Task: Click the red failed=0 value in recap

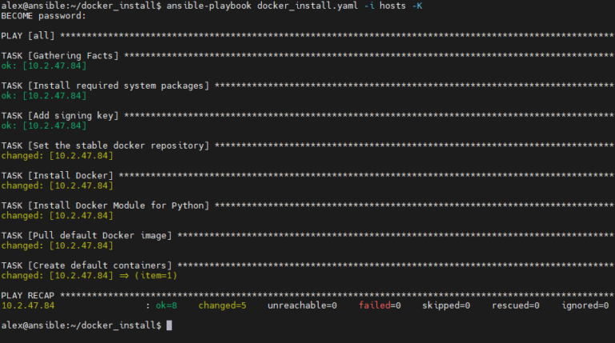Action: (380, 305)
